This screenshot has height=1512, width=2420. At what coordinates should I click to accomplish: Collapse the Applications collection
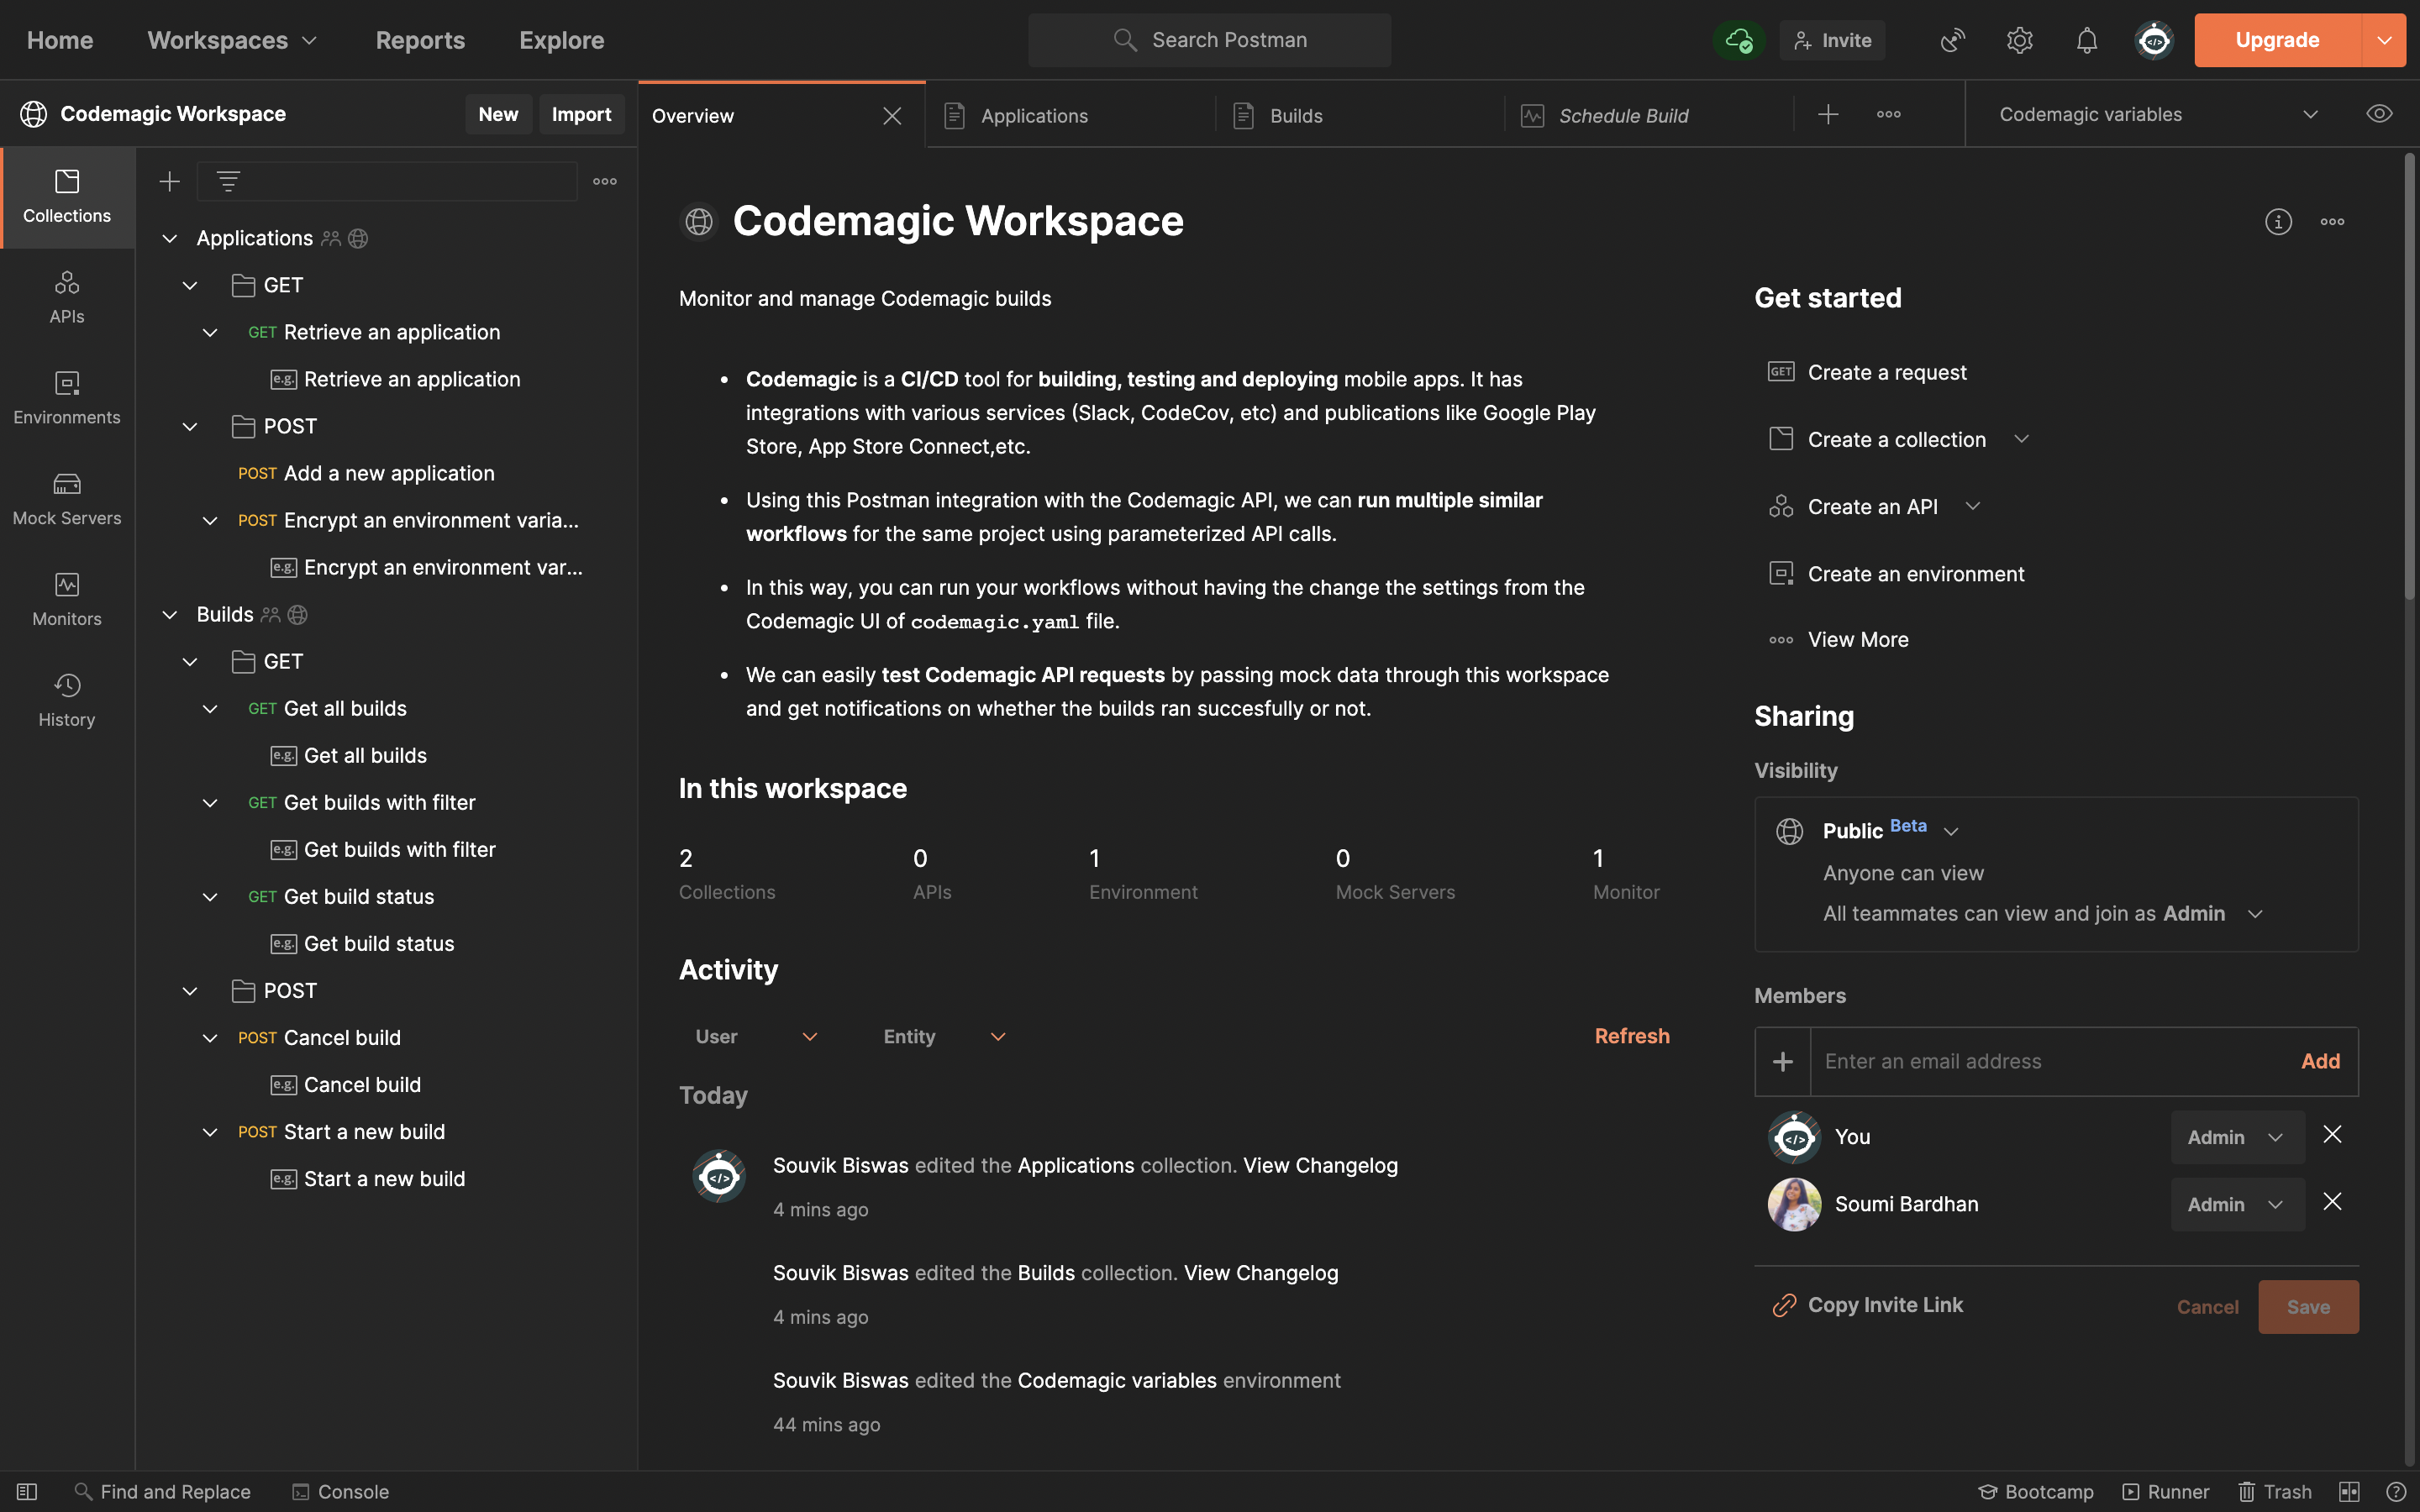pos(170,238)
